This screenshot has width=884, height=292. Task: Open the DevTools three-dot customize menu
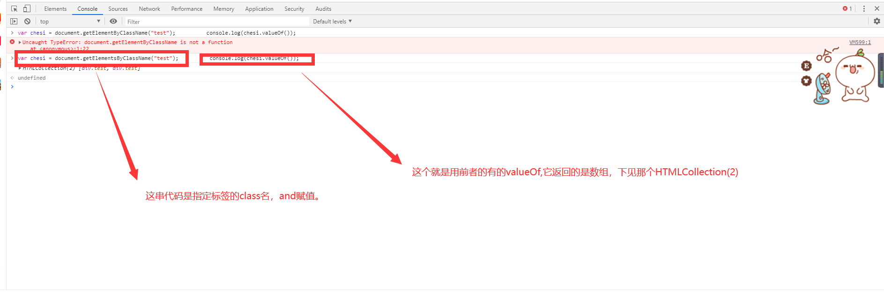(x=864, y=8)
